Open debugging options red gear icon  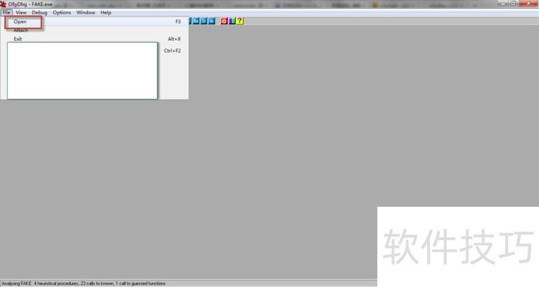click(224, 21)
